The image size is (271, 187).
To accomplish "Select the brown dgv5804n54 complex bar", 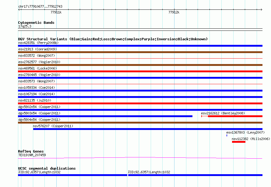I will tap(140, 123).
